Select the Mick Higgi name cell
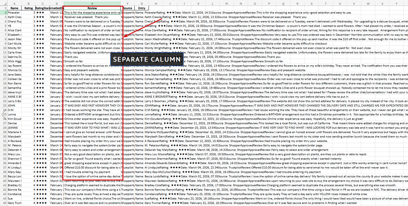Viewport: 408px width, 206px height. [x=14, y=61]
